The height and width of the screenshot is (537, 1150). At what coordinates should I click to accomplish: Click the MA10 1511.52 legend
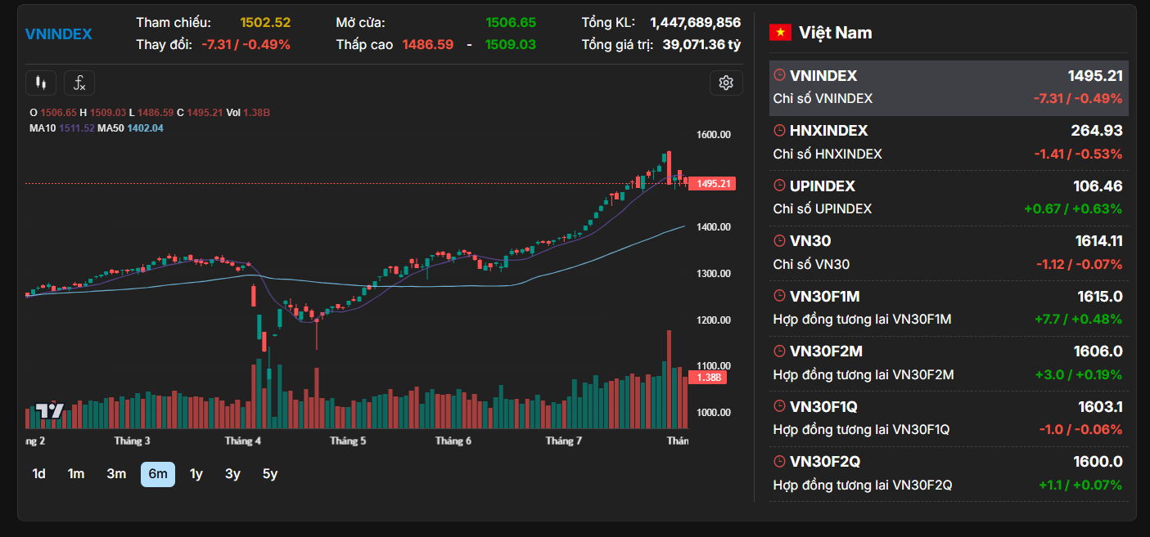coord(62,128)
